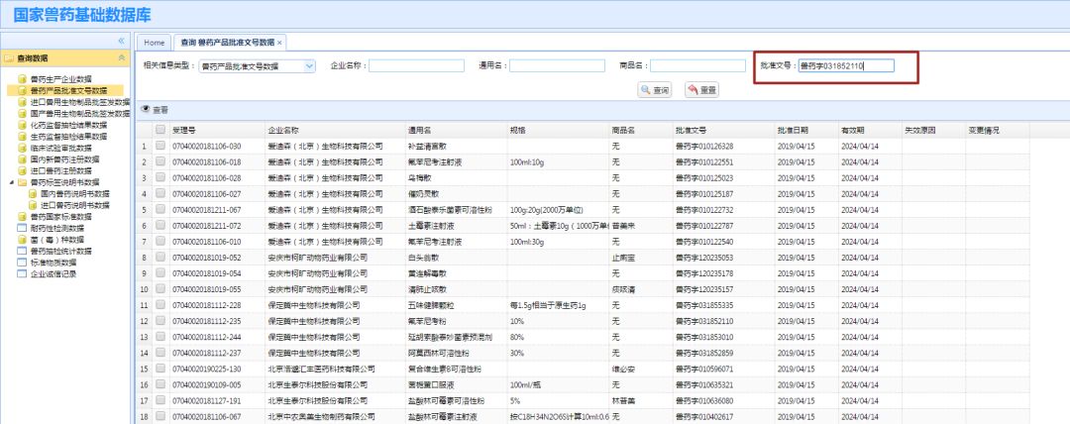Check row 3 checkbox for 乌梅散
Image resolution: width=1070 pixels, height=424 pixels.
160,177
